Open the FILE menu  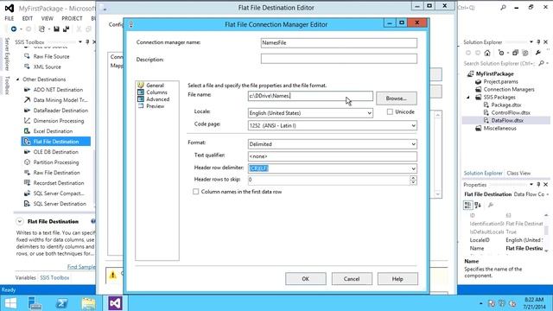pyautogui.click(x=10, y=18)
